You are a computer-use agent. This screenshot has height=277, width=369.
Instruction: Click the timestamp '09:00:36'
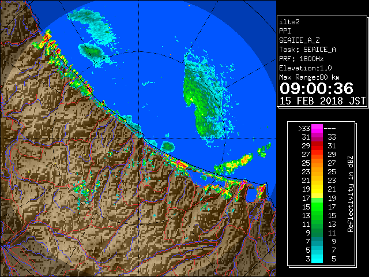pos(317,88)
